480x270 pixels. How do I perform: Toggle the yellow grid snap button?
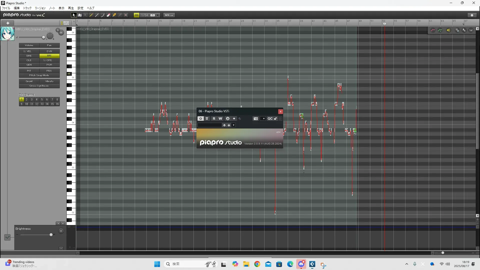pyautogui.click(x=136, y=15)
